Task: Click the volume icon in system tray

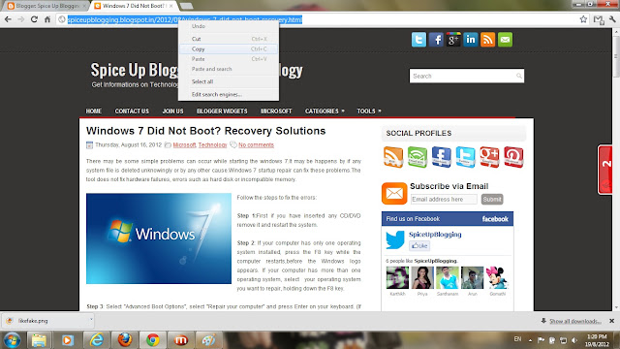Action: (574, 340)
